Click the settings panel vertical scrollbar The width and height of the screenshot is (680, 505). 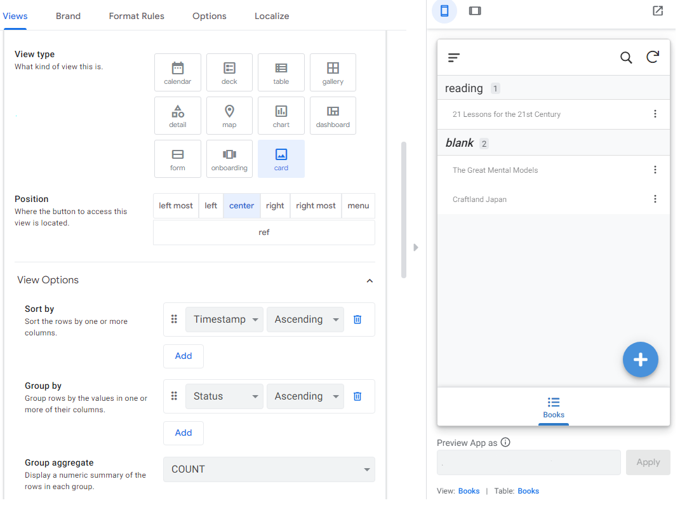click(x=404, y=210)
